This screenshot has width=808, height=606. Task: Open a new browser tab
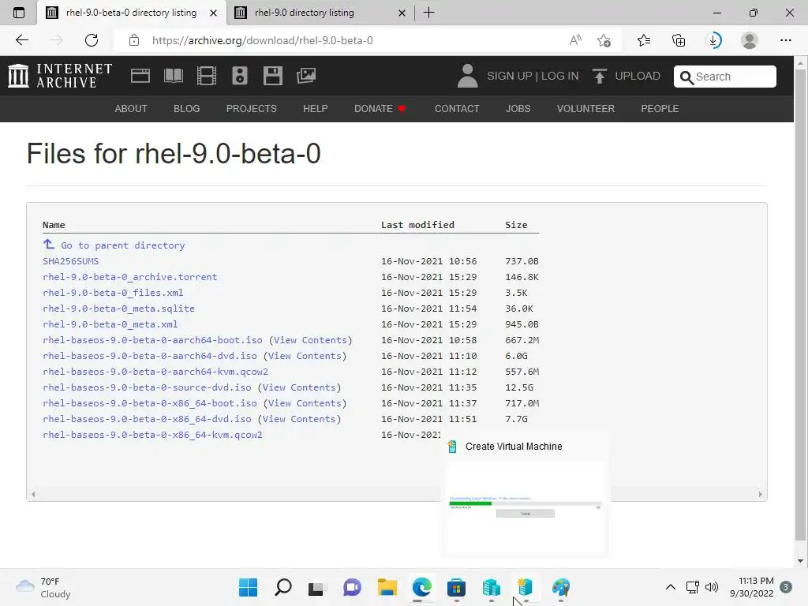(428, 13)
